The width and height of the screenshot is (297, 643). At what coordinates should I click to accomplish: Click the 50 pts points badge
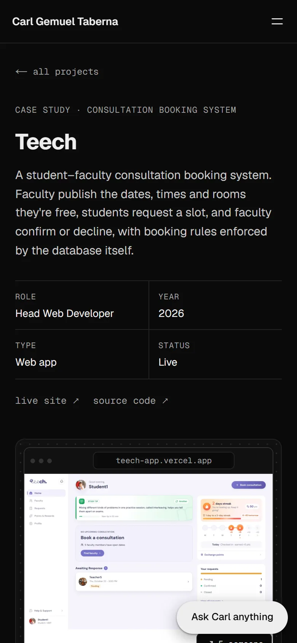252,507
